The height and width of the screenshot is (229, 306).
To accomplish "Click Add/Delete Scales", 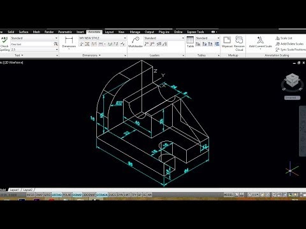I will pos(289,44).
